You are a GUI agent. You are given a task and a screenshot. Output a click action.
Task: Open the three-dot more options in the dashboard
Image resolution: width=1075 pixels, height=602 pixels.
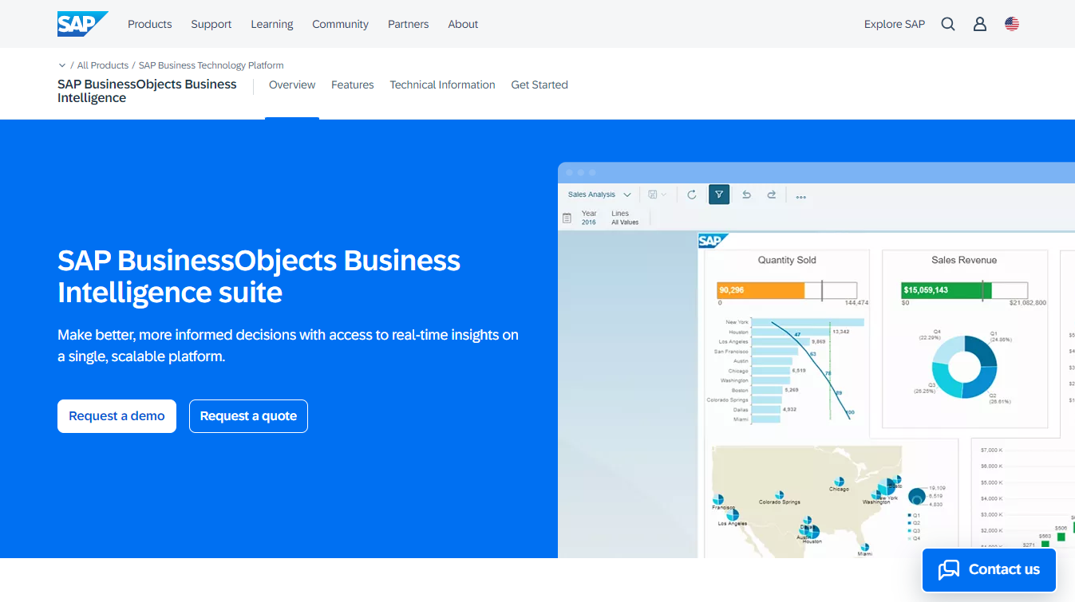tap(800, 195)
